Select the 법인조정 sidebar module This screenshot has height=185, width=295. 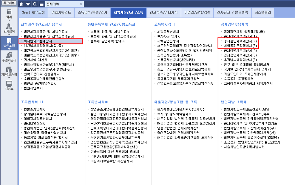click(x=9, y=43)
